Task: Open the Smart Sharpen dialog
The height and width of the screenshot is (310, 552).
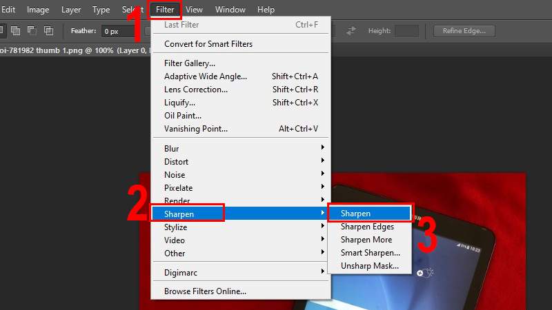Action: click(369, 253)
